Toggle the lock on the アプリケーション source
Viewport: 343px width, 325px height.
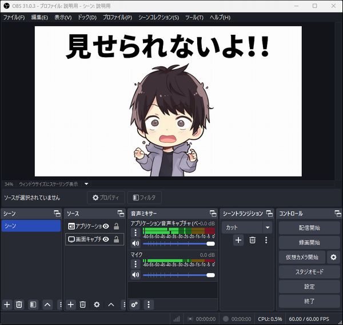(x=117, y=226)
